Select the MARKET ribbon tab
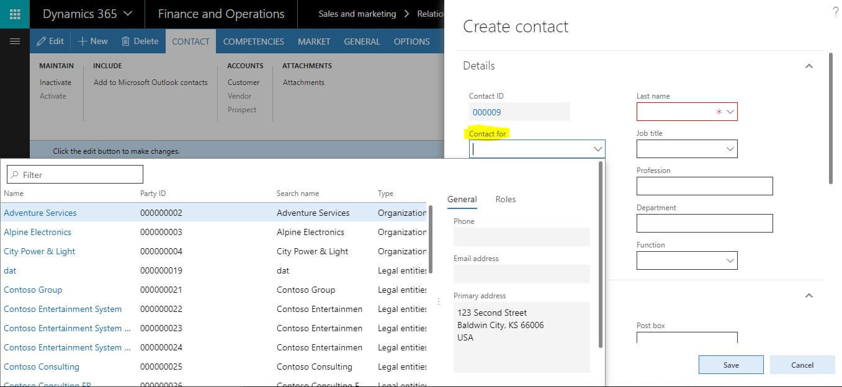This screenshot has width=842, height=387. point(314,42)
